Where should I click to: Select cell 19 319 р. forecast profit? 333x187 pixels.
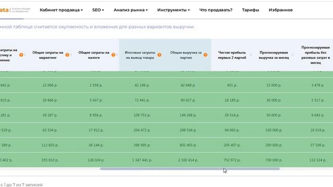(x=318, y=130)
